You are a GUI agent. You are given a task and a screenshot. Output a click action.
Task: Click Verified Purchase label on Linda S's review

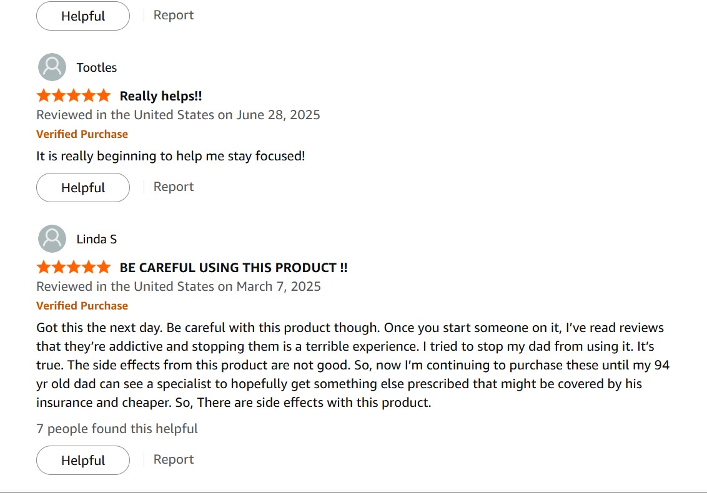(82, 306)
